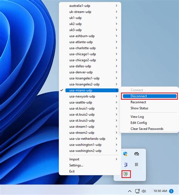Expand usa-stream1-udp submenu arrow

tap(116, 127)
